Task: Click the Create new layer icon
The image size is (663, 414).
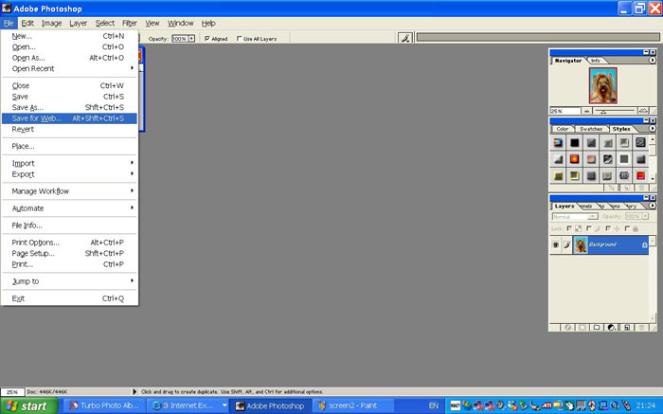Action: coord(627,327)
